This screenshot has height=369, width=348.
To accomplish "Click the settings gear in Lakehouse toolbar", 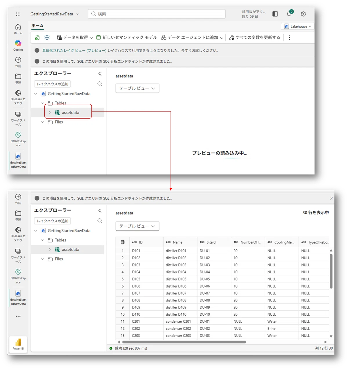I will point(47,37).
